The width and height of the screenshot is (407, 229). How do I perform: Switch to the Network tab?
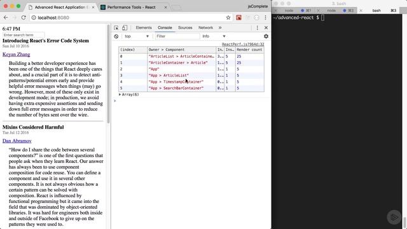click(x=205, y=27)
